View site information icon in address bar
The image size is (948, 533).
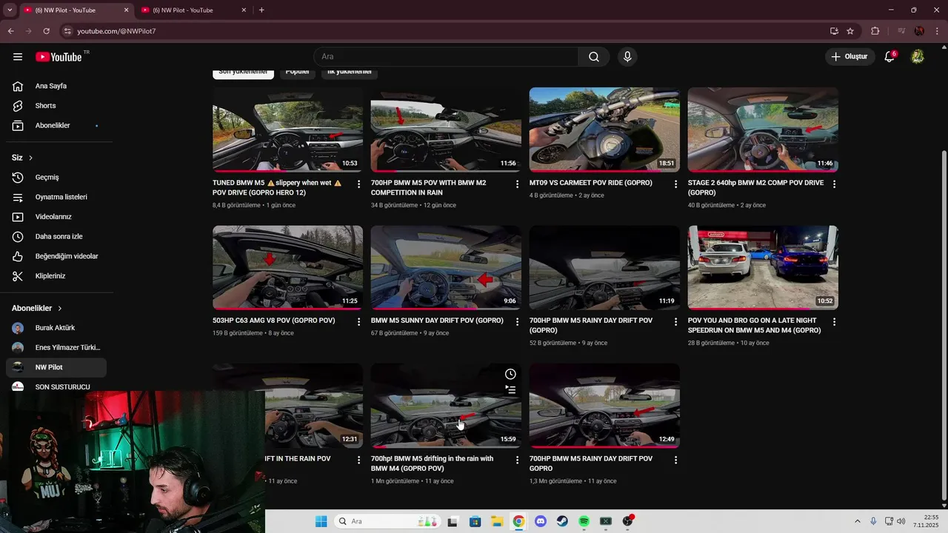[x=67, y=31]
